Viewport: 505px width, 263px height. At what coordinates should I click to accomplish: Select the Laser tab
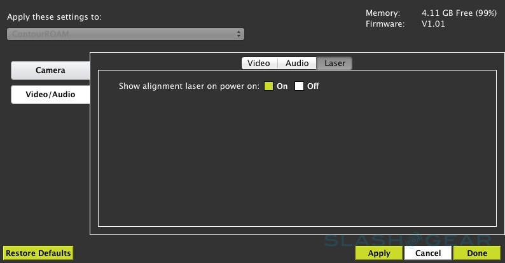[x=335, y=63]
